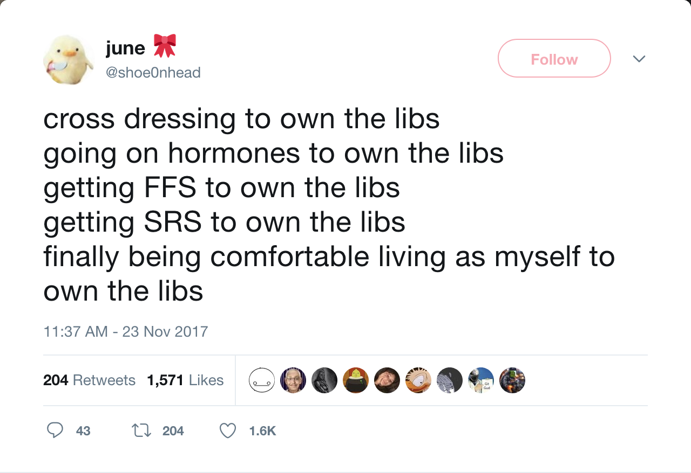
Task: View the list of 1,571 Likes
Action: coord(186,380)
